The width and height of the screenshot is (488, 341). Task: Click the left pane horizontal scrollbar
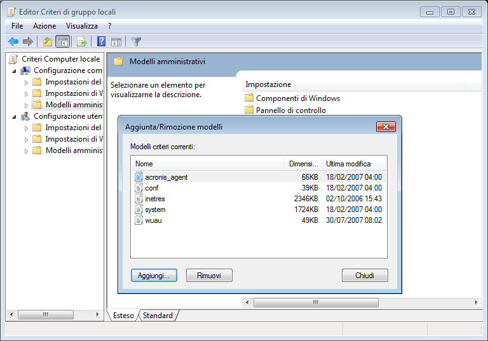coord(46,314)
